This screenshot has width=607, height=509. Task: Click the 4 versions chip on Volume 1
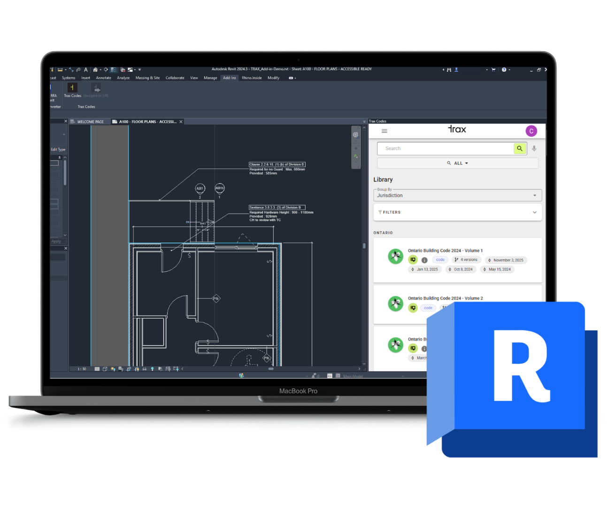[466, 260]
